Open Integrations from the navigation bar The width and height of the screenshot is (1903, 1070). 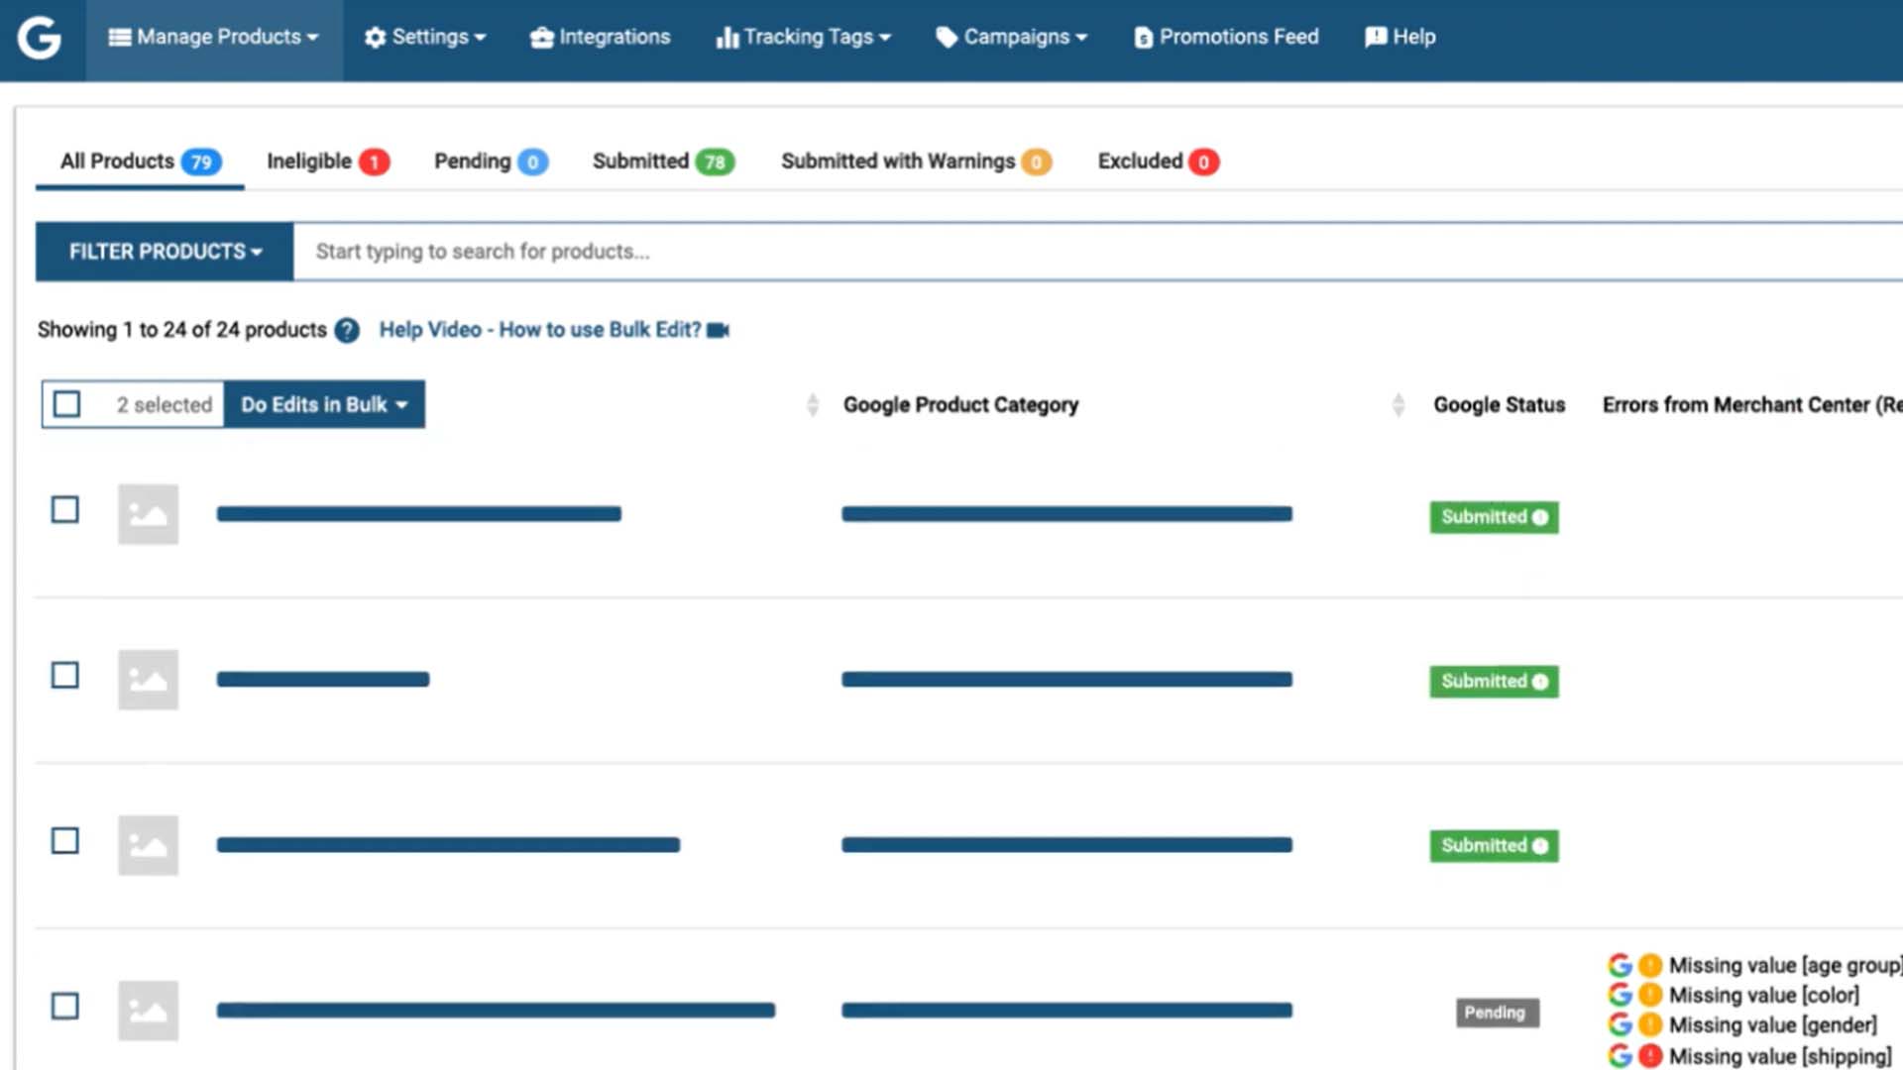point(600,37)
